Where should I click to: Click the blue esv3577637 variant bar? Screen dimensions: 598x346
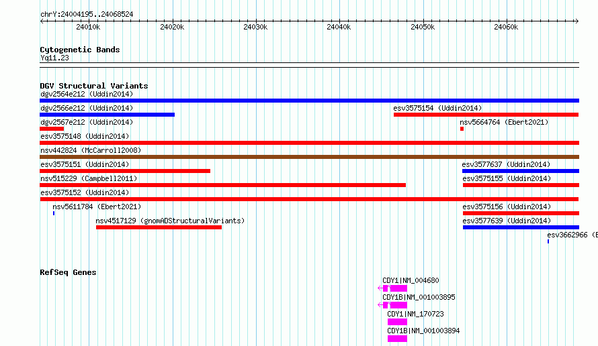click(521, 171)
